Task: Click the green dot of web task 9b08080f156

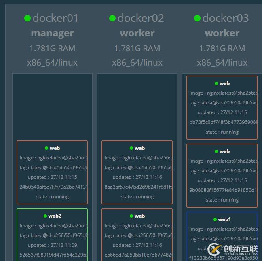Action: [216, 151]
